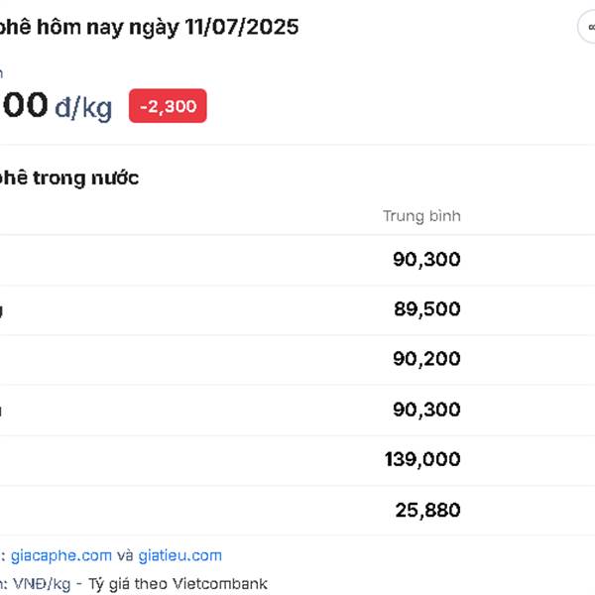The height and width of the screenshot is (595, 595).
Task: Click the 'phê trong nước' section heading
Action: coord(69,178)
